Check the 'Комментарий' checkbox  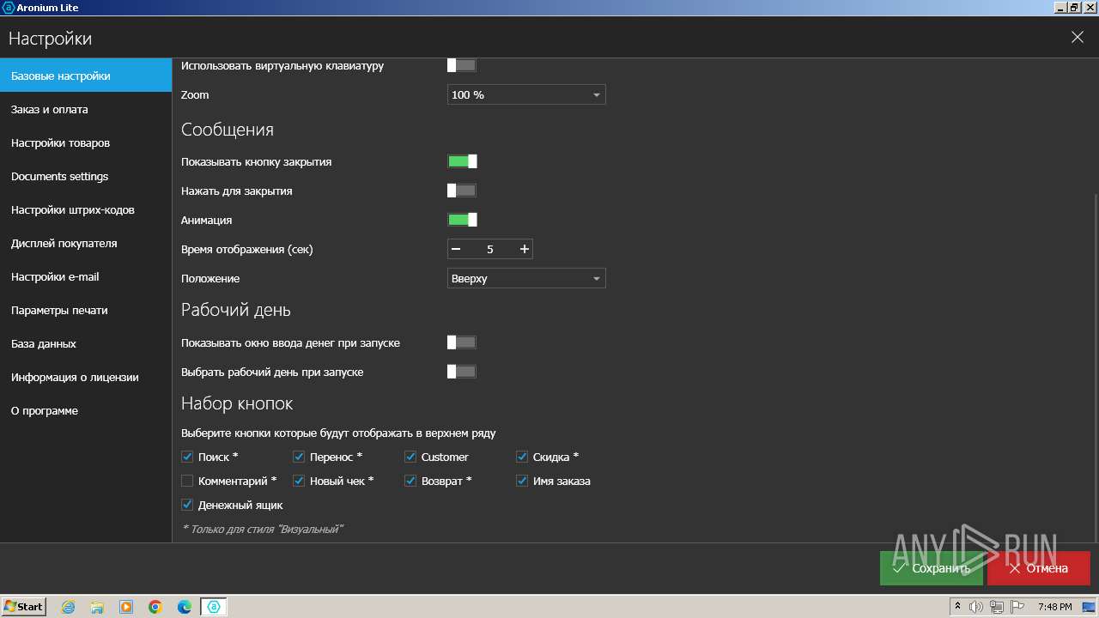(x=187, y=481)
